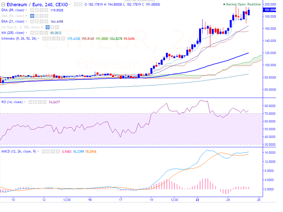
Task: Open the RSI (14, close) dropdown arrow
Action: click(25, 102)
